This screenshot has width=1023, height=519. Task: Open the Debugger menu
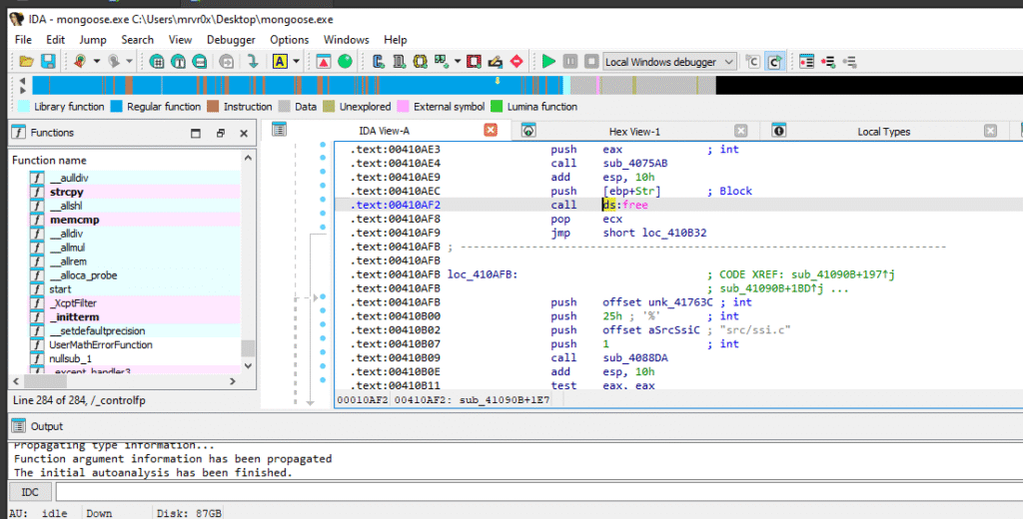coord(231,40)
